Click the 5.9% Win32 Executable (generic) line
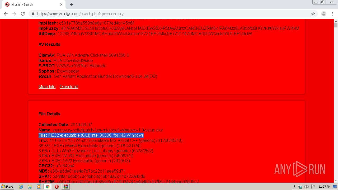 pos(86,156)
